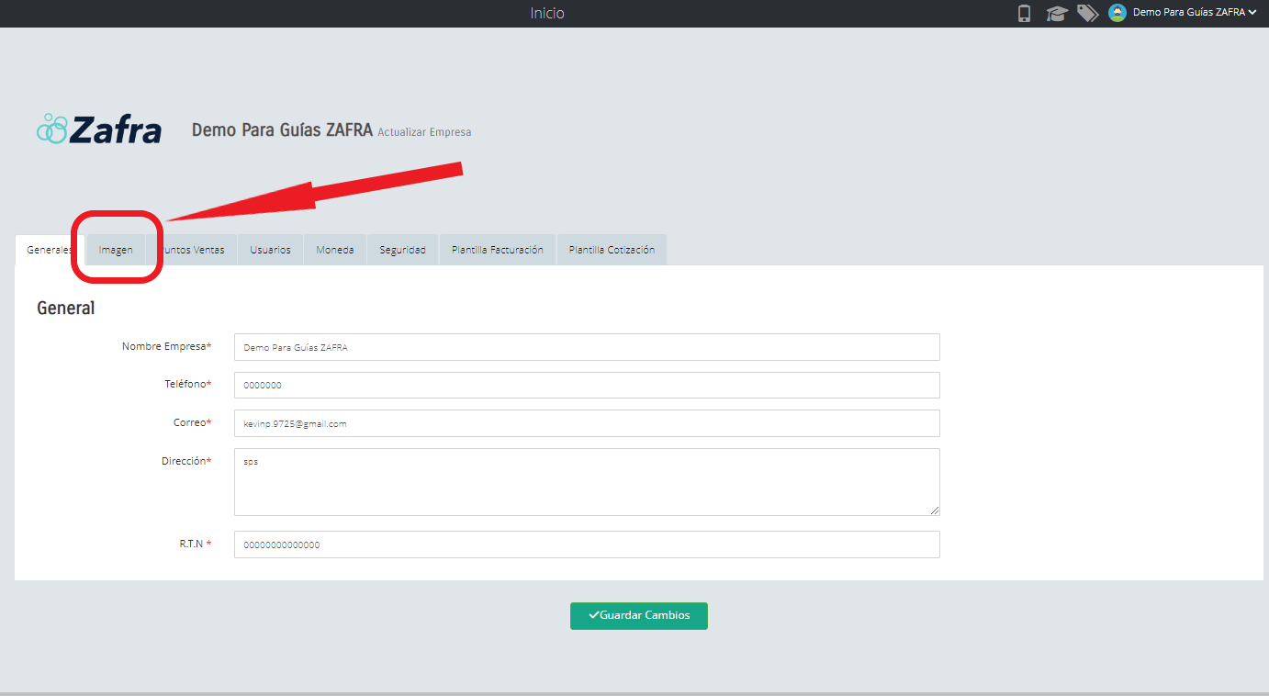This screenshot has height=696, width=1269.
Task: Click the R.T.N label
Action: coord(195,544)
